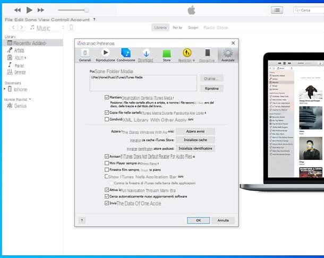324x258 pixels.
Task: Open the Generali preferences pane
Action: pos(85,55)
